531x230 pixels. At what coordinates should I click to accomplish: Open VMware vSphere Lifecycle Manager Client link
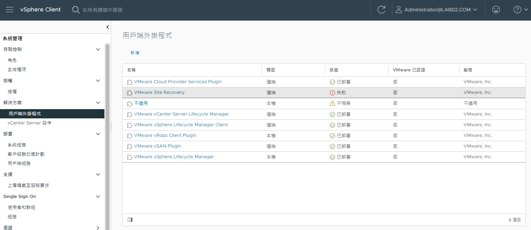[181, 125]
